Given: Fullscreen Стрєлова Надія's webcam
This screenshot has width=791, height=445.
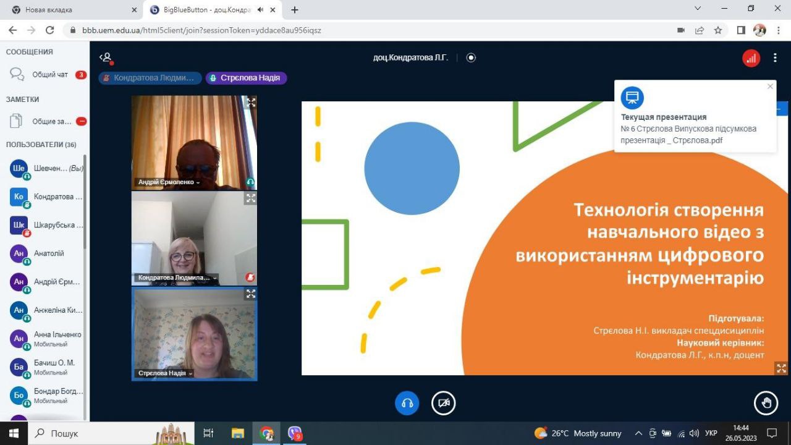Looking at the screenshot, I should (x=250, y=294).
